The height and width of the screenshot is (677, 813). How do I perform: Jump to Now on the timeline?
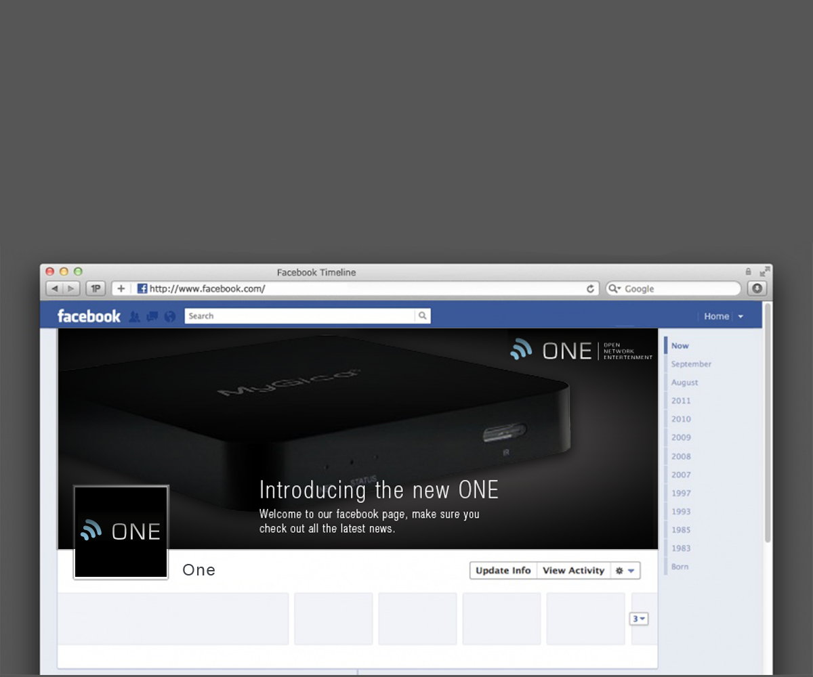click(x=680, y=345)
